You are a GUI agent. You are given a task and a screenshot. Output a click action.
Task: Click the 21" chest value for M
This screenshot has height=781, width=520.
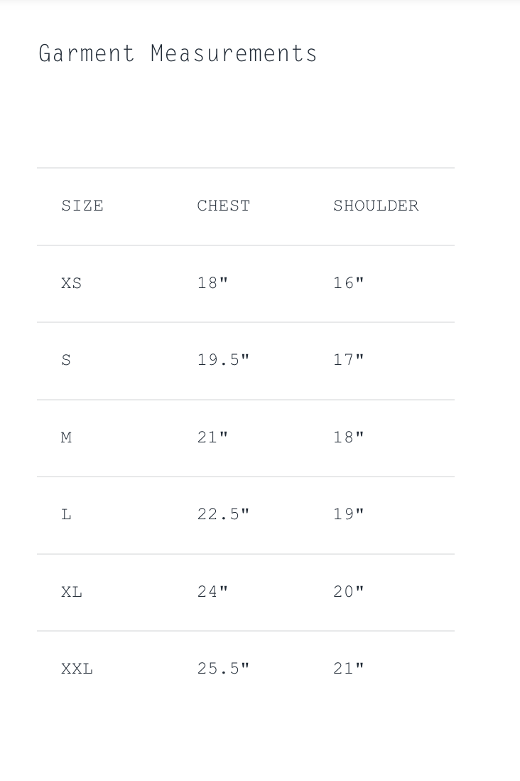pyautogui.click(x=212, y=437)
